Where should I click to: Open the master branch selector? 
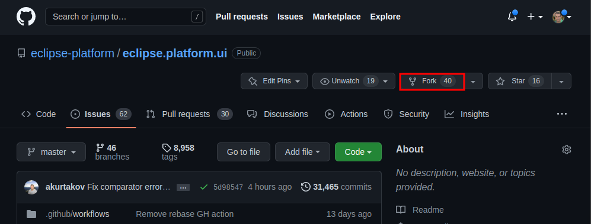point(51,152)
